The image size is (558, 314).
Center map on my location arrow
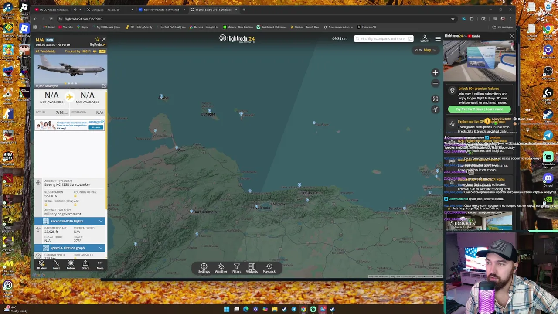tap(435, 109)
